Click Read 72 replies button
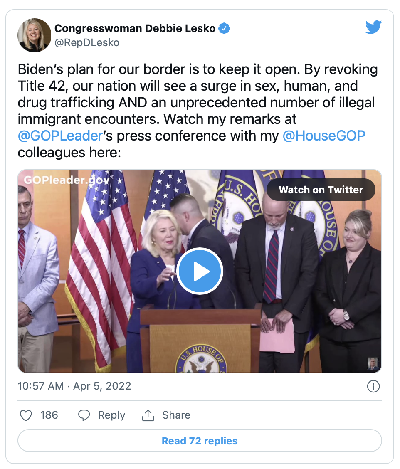Screen dimensions: 400x469 click(x=200, y=441)
